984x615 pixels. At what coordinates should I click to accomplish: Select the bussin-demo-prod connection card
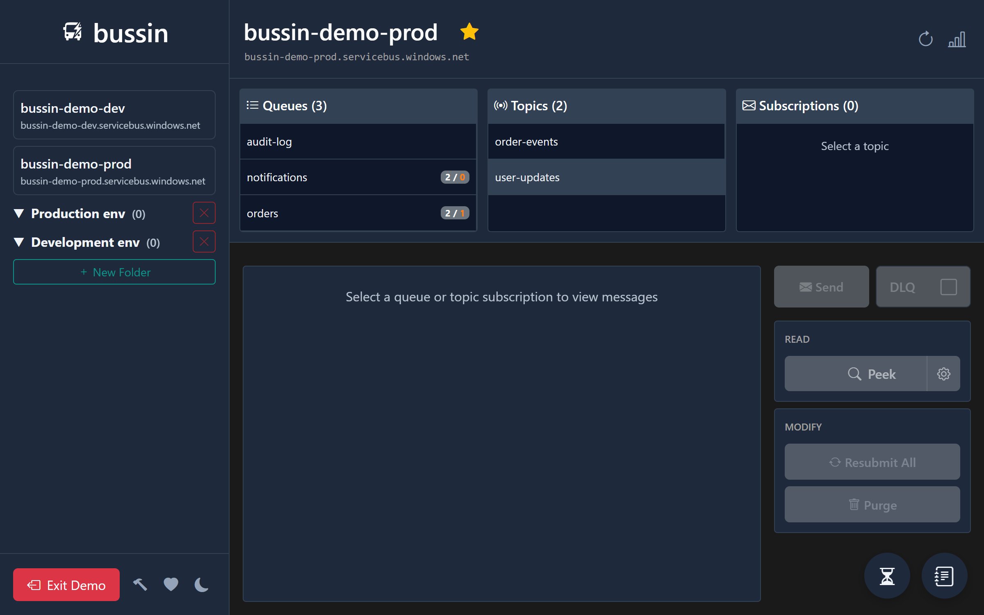click(114, 171)
